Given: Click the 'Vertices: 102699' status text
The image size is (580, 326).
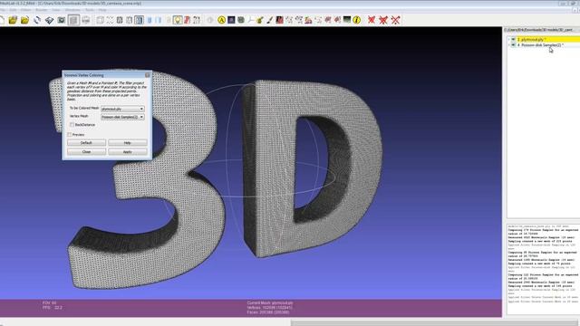Looking at the screenshot, I should [x=270, y=308].
